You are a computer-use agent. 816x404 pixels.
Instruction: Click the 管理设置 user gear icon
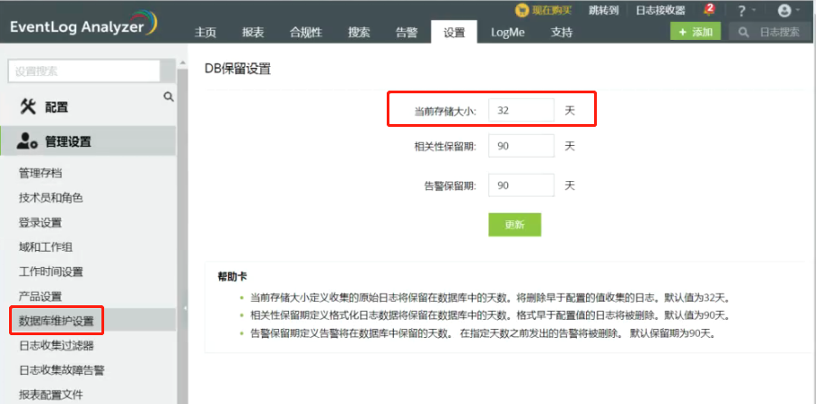(x=27, y=140)
